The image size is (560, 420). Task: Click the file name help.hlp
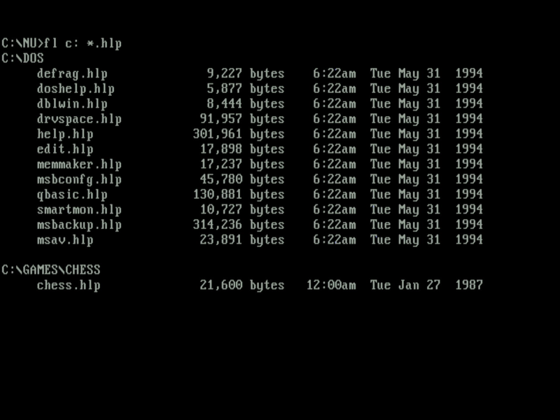tap(65, 134)
